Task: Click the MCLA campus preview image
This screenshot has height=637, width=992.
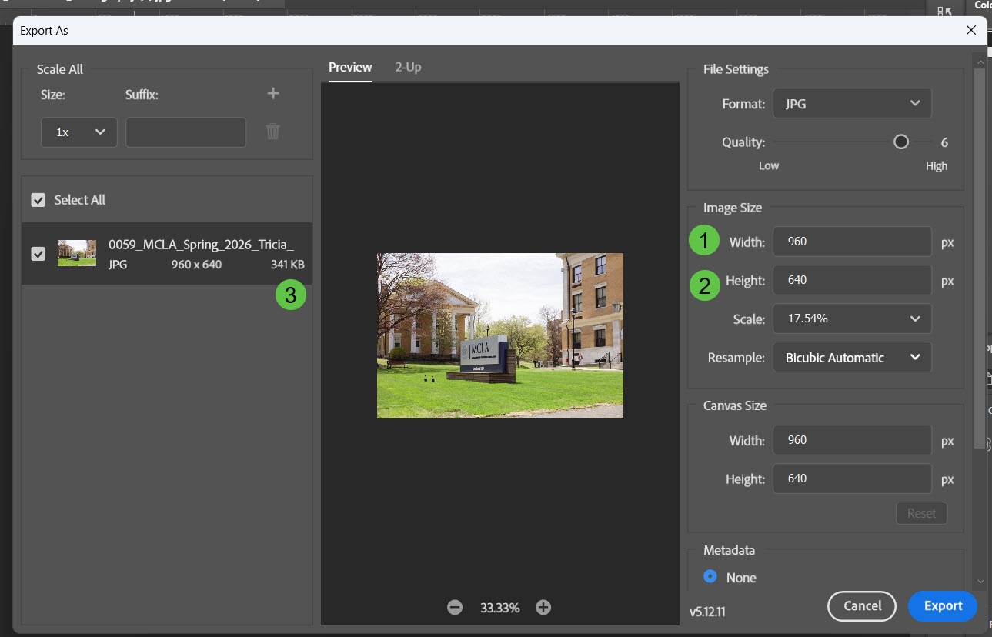Action: point(500,335)
